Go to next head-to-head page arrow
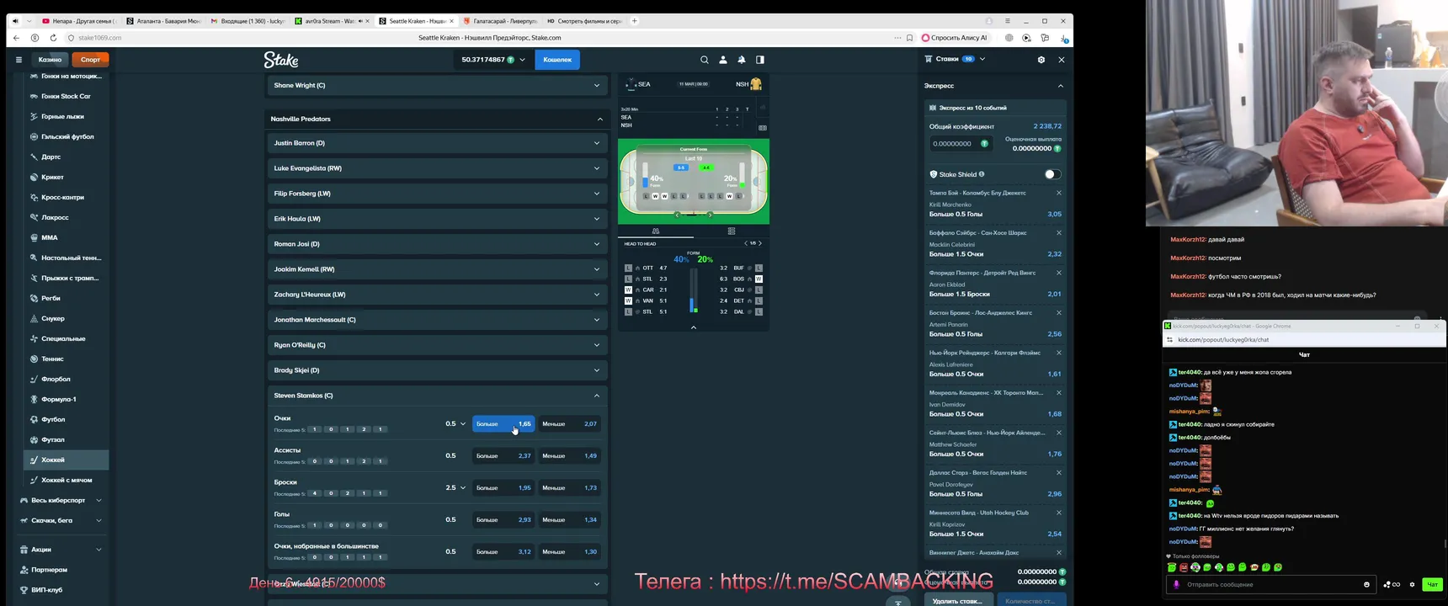 tap(760, 243)
